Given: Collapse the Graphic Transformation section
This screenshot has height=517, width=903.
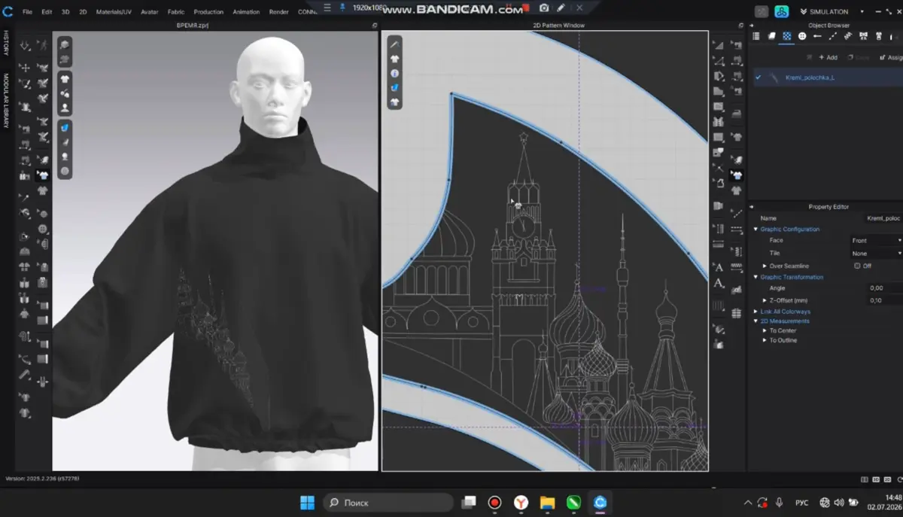Looking at the screenshot, I should point(756,278).
